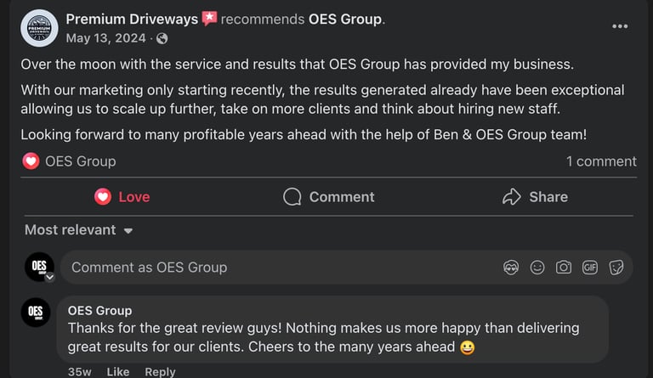Open the 1 comment link
Image resolution: width=653 pixels, height=378 pixels.
[x=601, y=161]
